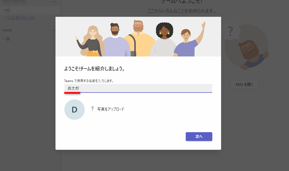Open the FAQ via FAQ を開く
Image resolution: width=289 pixels, height=171 pixels.
coord(244,85)
